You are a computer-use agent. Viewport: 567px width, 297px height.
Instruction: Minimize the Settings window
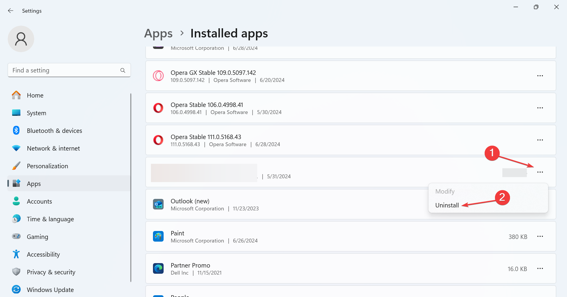[x=516, y=7]
